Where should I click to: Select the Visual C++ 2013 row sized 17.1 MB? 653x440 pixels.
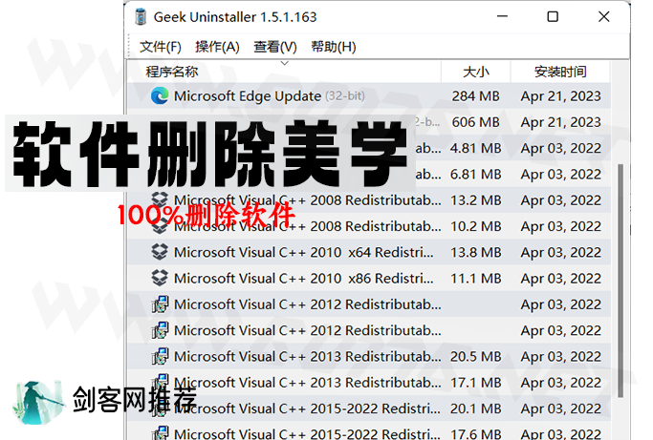369,383
